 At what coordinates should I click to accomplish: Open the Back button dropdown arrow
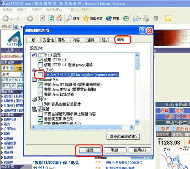click(23, 19)
